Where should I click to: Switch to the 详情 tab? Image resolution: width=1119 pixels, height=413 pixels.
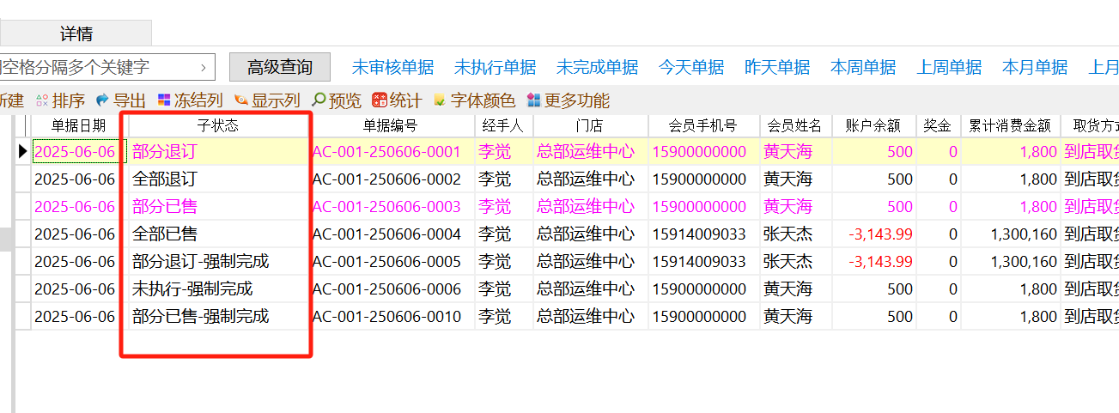pos(76,33)
